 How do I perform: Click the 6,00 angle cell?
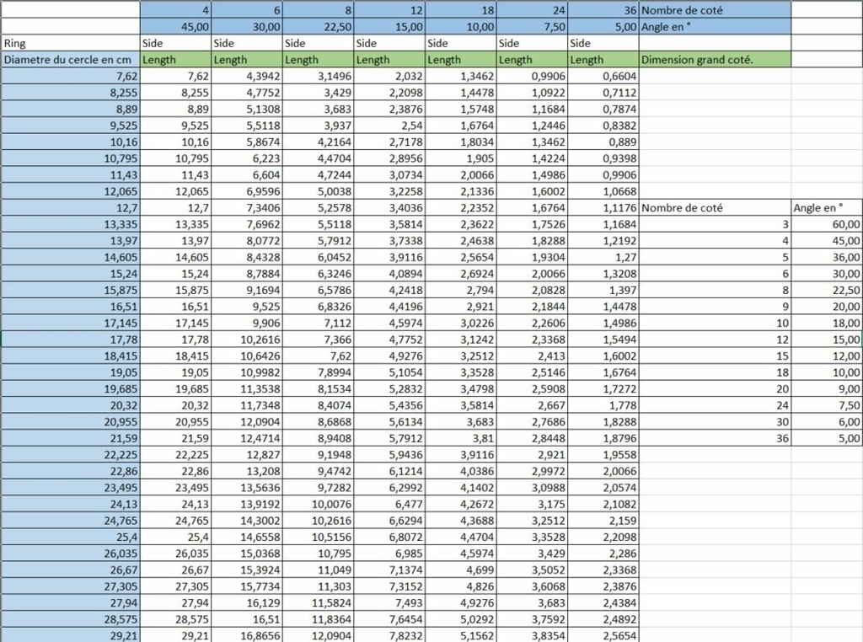click(x=827, y=422)
